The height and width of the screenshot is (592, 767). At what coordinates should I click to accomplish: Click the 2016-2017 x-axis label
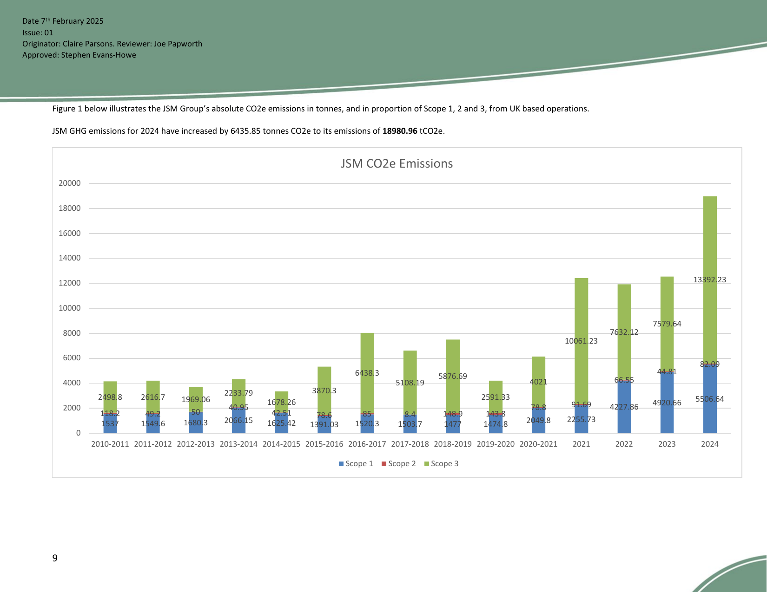[x=367, y=444]
